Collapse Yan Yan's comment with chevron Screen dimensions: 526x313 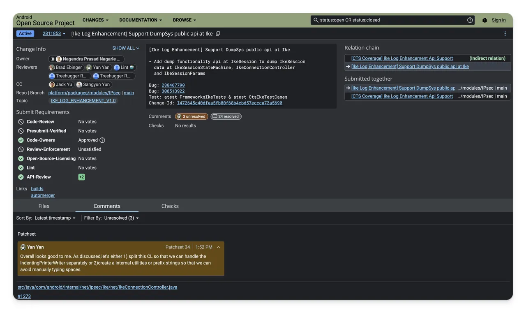(x=218, y=247)
